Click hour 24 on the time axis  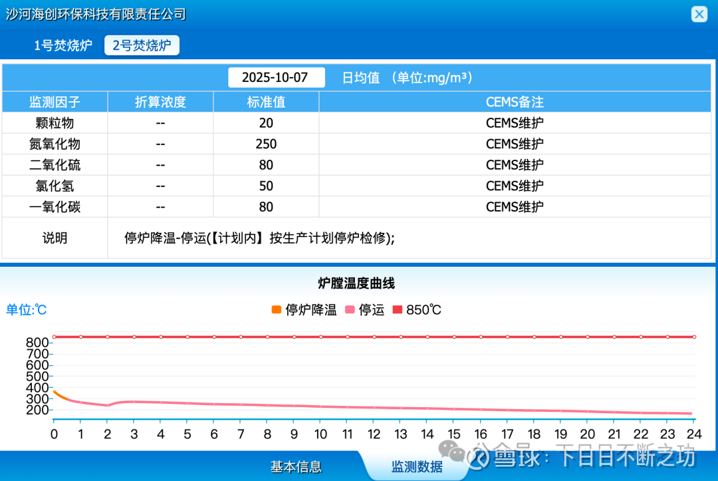(x=694, y=434)
